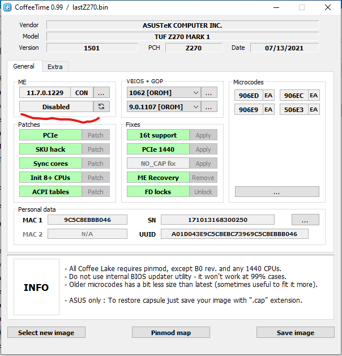This screenshot has height=356, width=342.
Task: Click the CON ME type label
Action: pos(82,93)
